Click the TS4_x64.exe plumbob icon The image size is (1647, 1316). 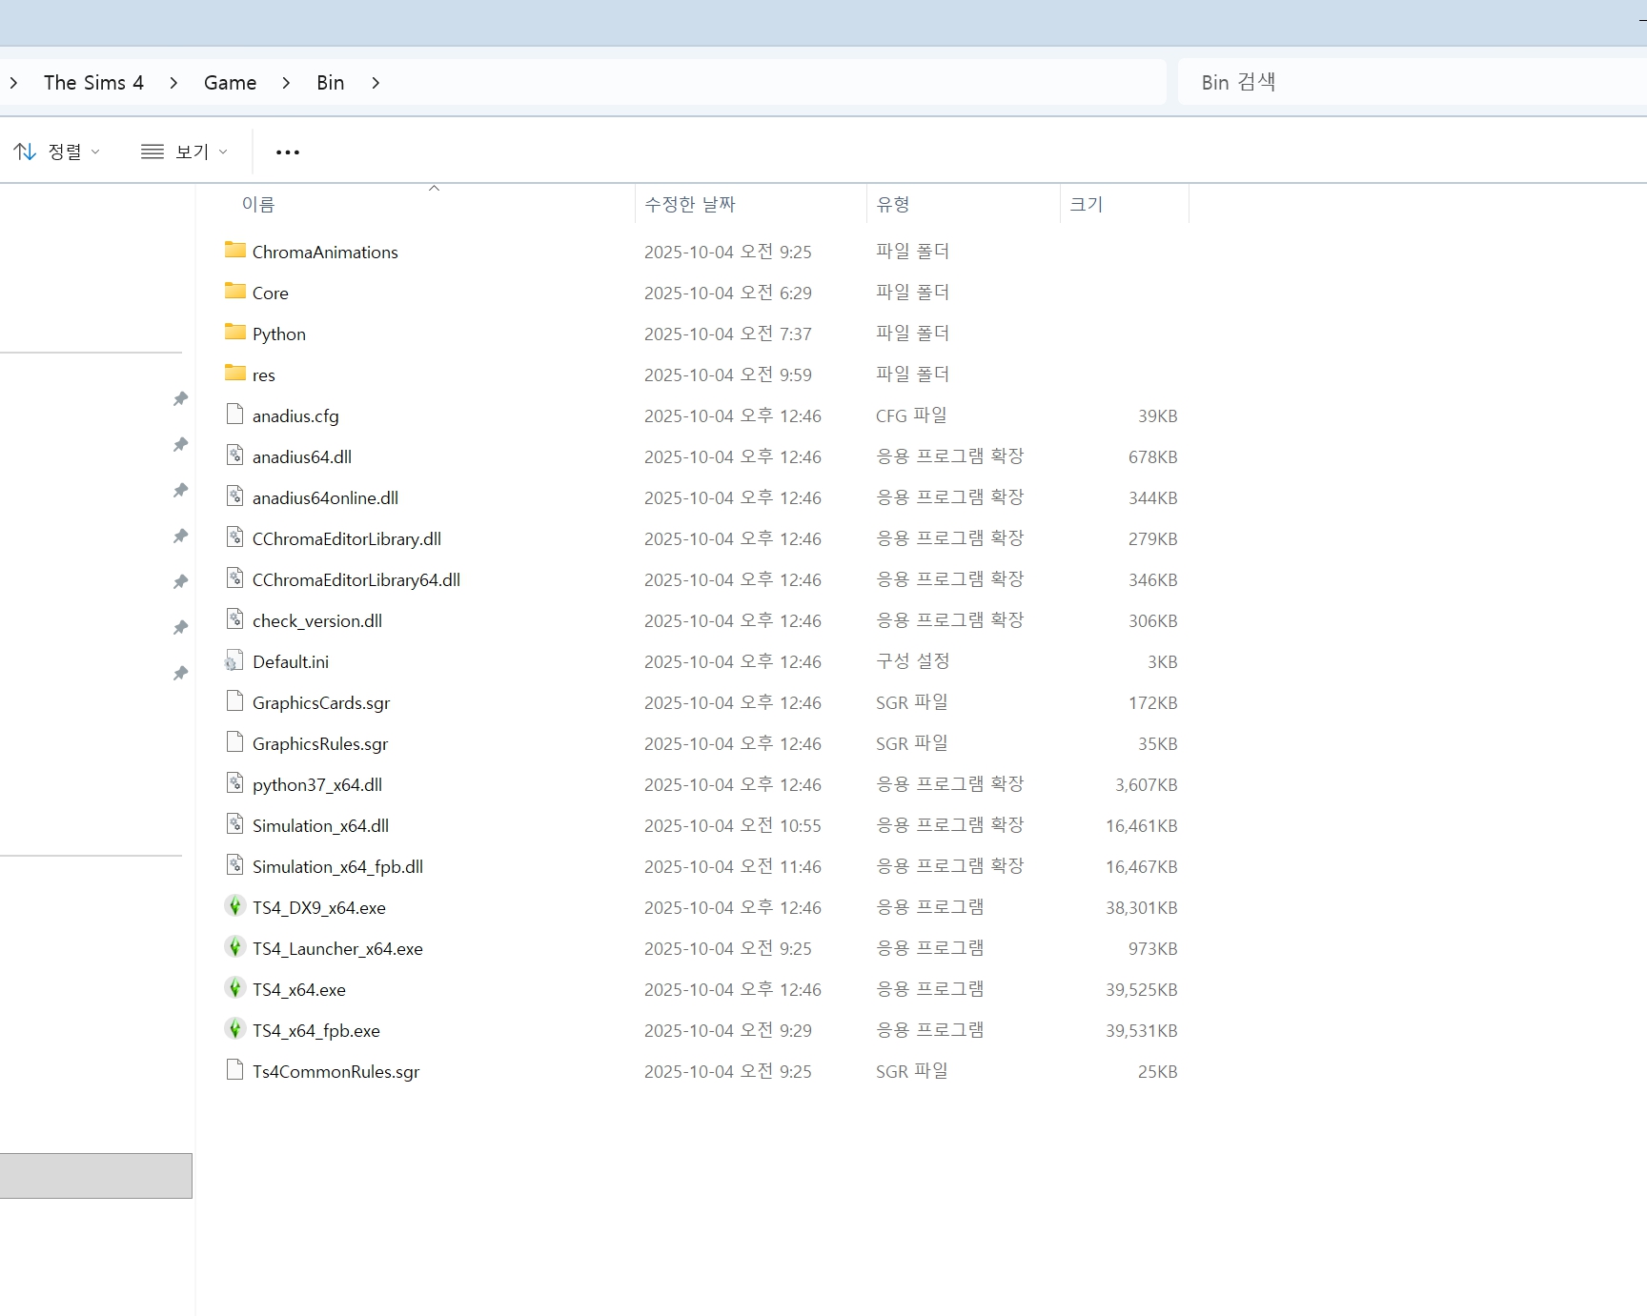[x=234, y=988]
